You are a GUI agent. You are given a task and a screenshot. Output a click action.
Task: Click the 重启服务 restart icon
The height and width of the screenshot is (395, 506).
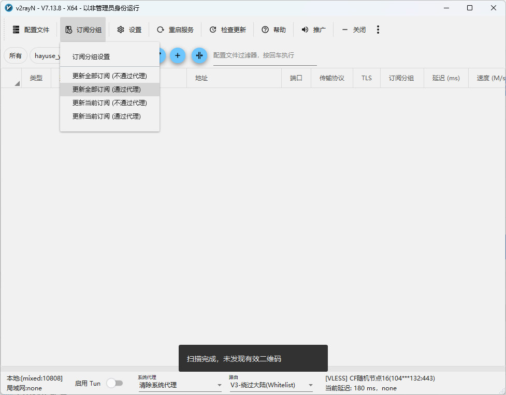click(161, 30)
